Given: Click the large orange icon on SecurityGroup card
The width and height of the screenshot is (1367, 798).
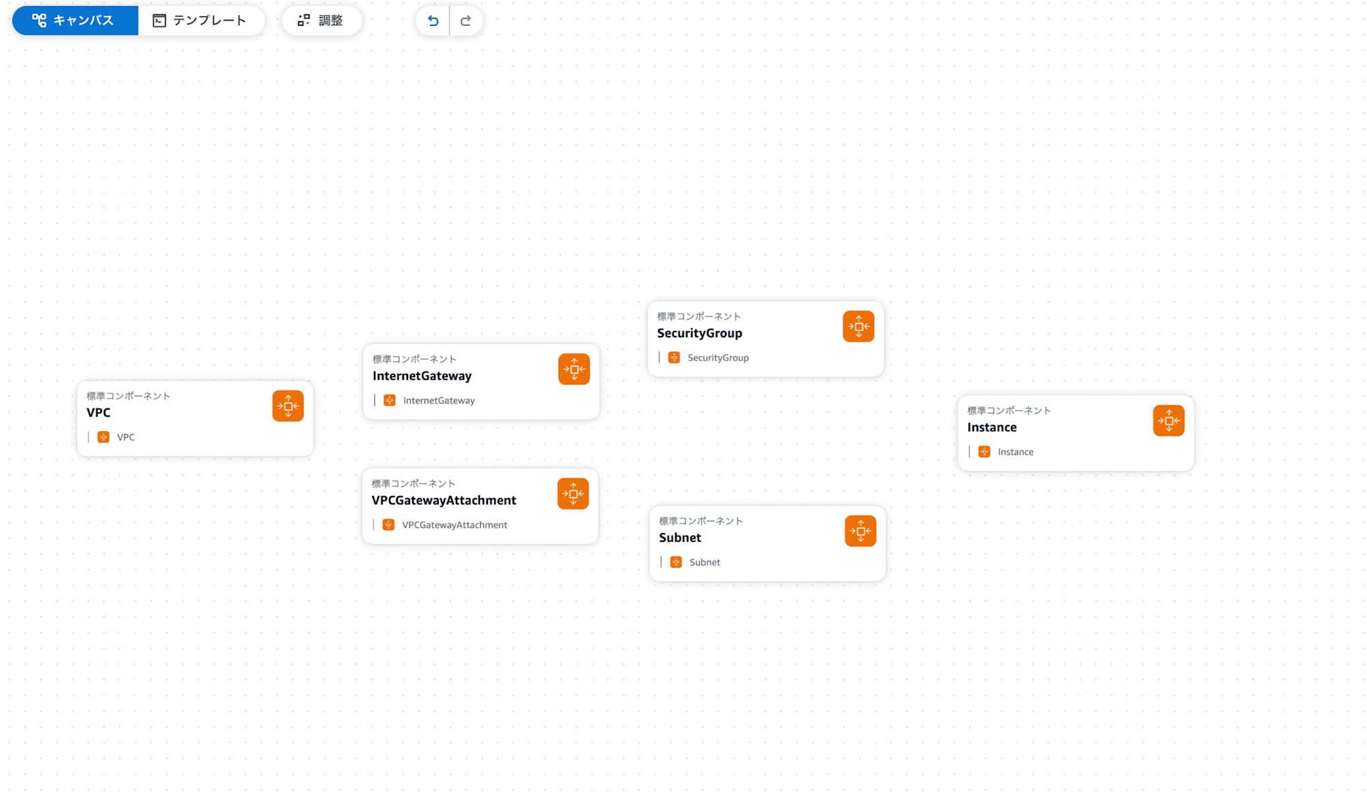Looking at the screenshot, I should click(858, 327).
